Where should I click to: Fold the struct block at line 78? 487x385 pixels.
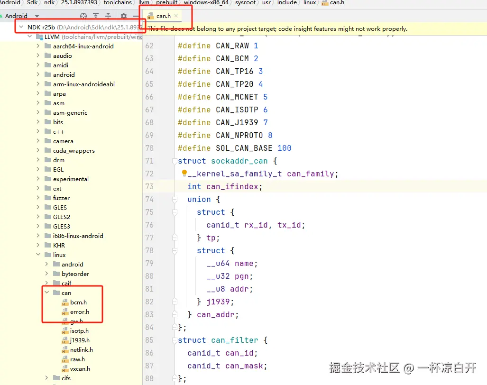[175, 250]
